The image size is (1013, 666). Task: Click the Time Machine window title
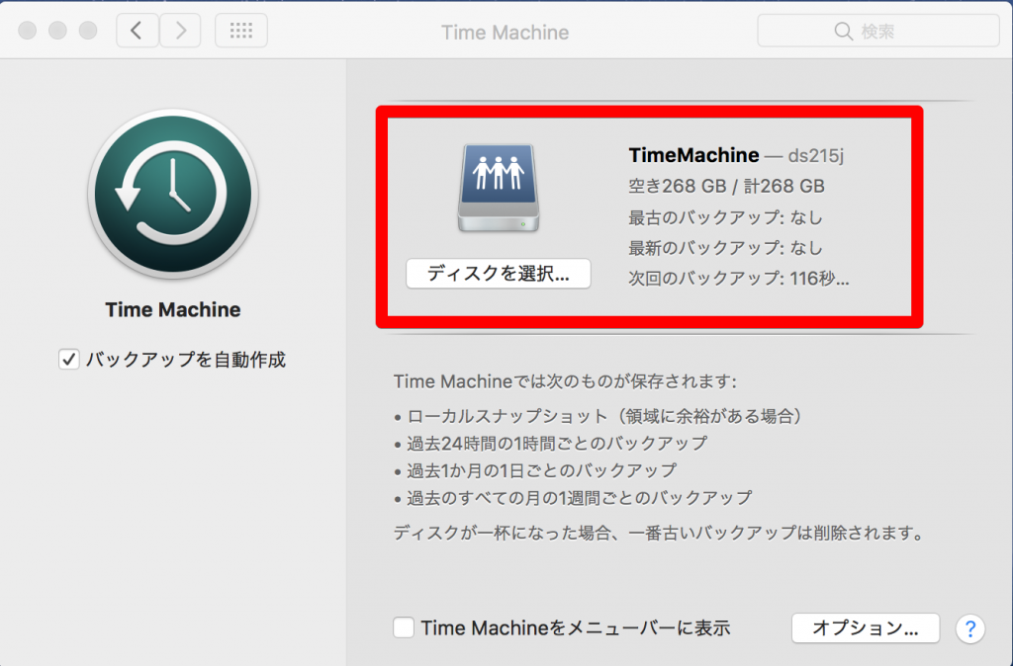pos(506,33)
